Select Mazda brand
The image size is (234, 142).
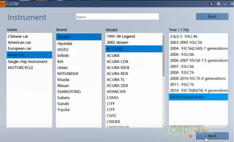(x=79, y=80)
